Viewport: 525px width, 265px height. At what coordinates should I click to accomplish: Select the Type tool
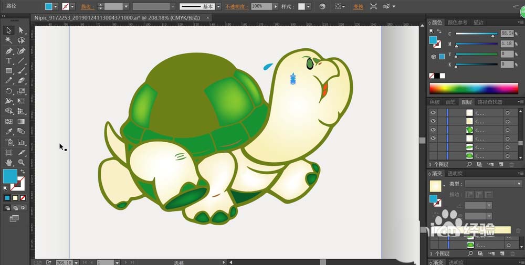click(9, 61)
